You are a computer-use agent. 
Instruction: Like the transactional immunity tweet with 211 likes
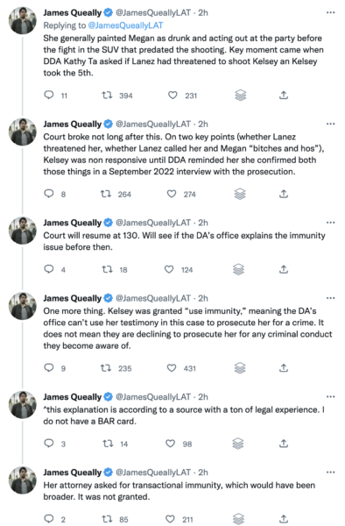(170, 519)
